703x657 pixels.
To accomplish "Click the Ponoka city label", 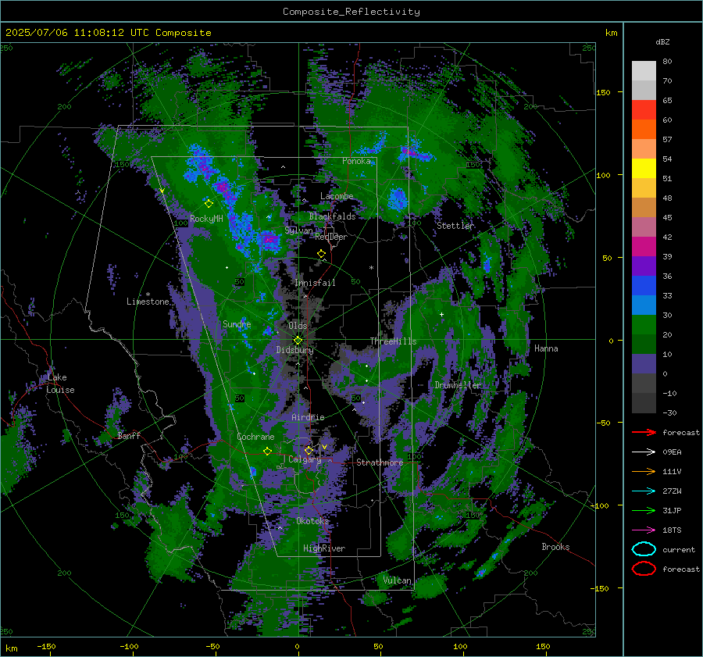I will [x=356, y=161].
